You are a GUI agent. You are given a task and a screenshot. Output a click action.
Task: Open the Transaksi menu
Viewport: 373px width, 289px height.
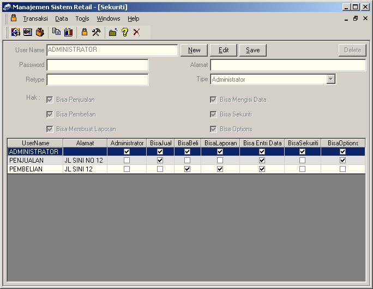[x=35, y=19]
